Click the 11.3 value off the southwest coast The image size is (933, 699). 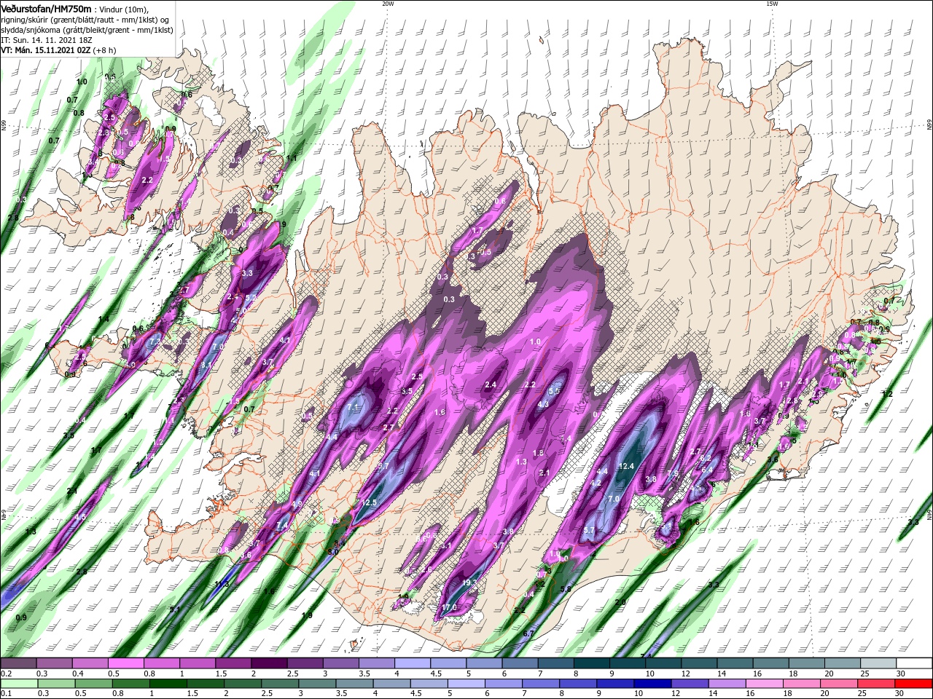pos(222,584)
